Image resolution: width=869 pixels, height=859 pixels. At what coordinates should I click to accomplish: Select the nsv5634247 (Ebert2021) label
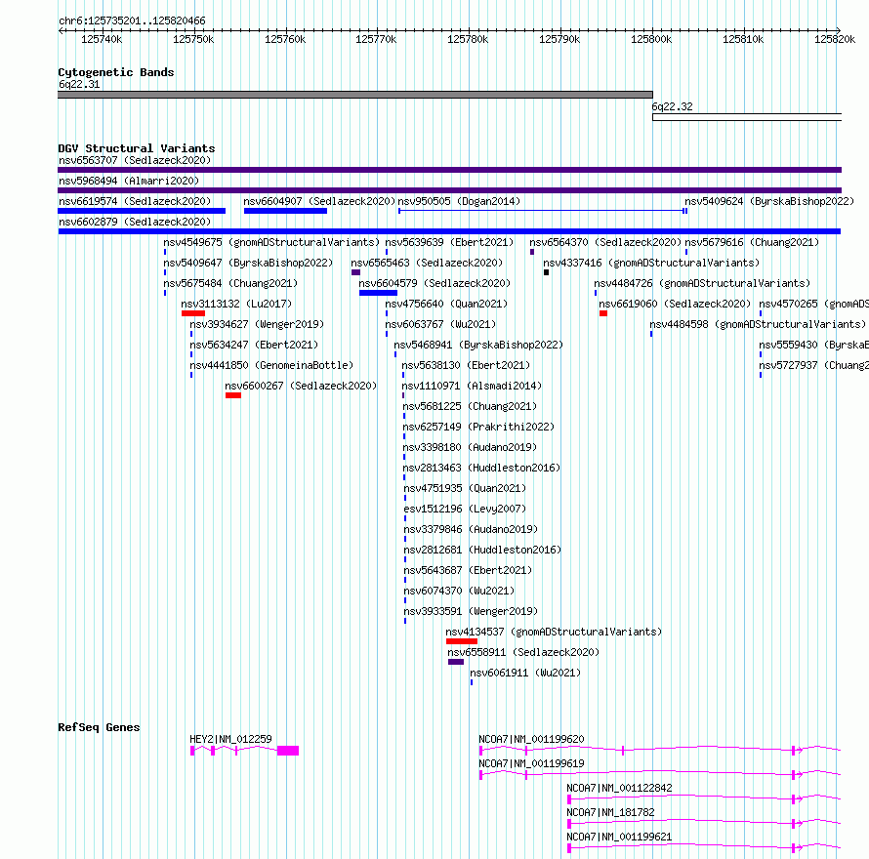[x=254, y=345]
